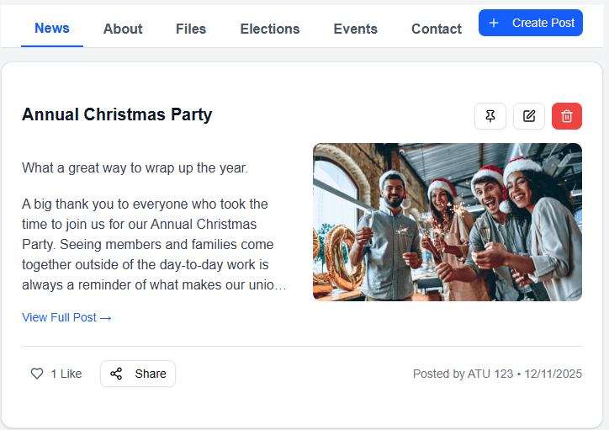Click the '1 Like' count label
Image resolution: width=609 pixels, height=430 pixels.
66,374
